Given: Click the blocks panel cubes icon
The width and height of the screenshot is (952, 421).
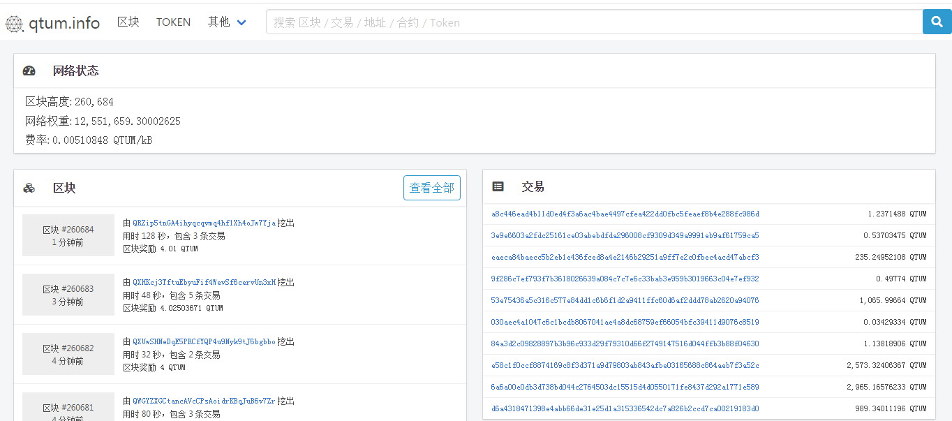Looking at the screenshot, I should (x=29, y=188).
